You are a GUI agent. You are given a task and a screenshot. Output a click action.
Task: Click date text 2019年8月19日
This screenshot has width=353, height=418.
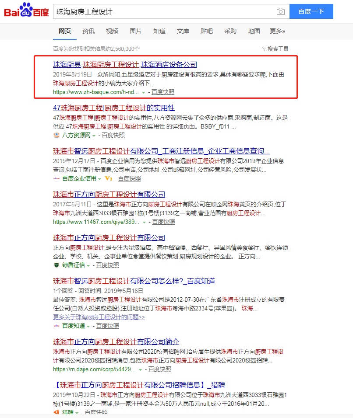tap(72, 74)
